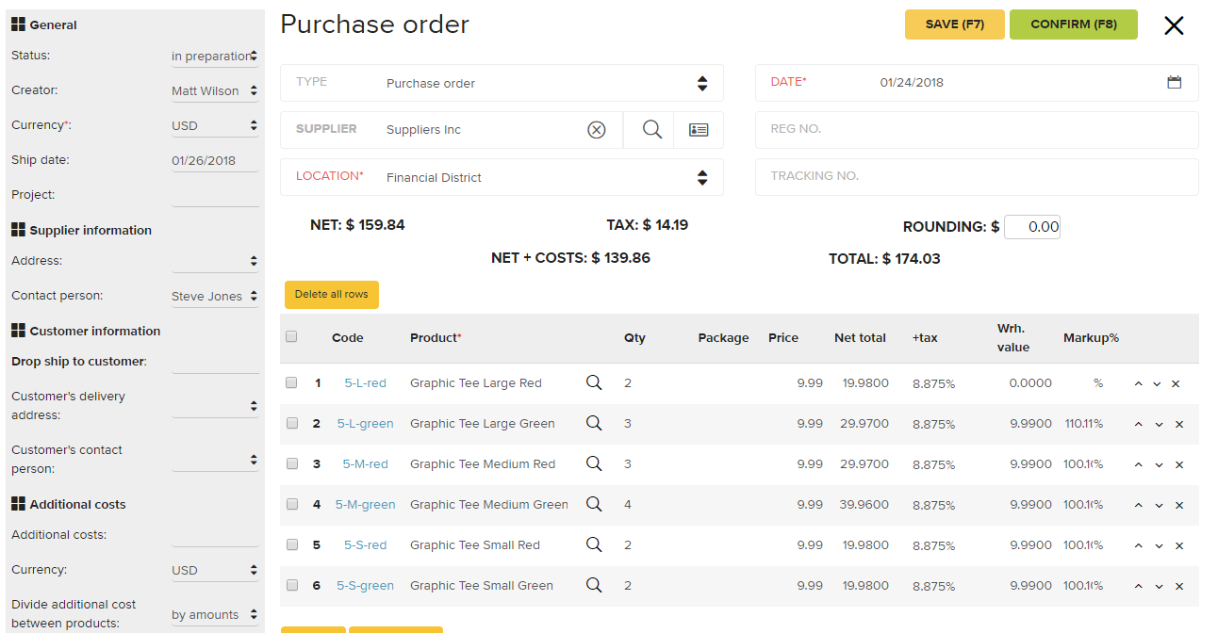Search product in Graphic Tee Medium Green row
This screenshot has height=633, width=1218.
594,504
